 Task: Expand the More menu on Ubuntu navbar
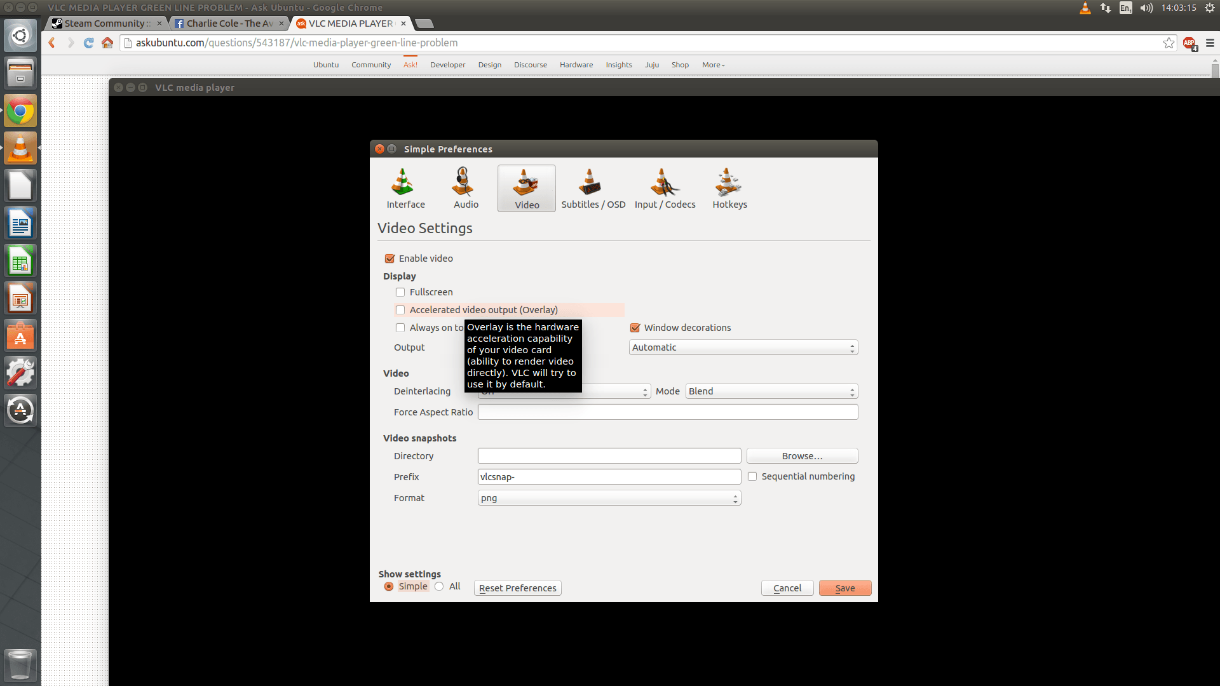point(713,65)
